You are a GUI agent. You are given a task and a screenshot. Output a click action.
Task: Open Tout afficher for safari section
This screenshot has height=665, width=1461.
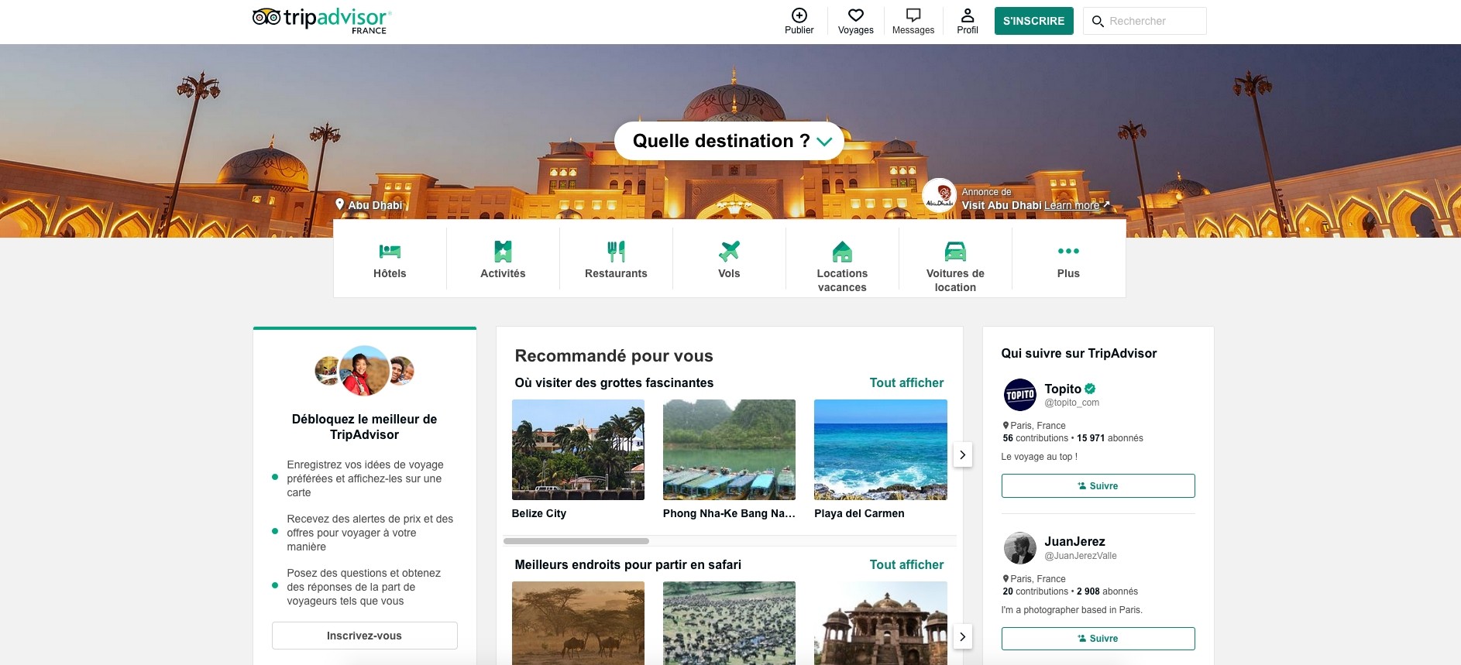click(906, 564)
